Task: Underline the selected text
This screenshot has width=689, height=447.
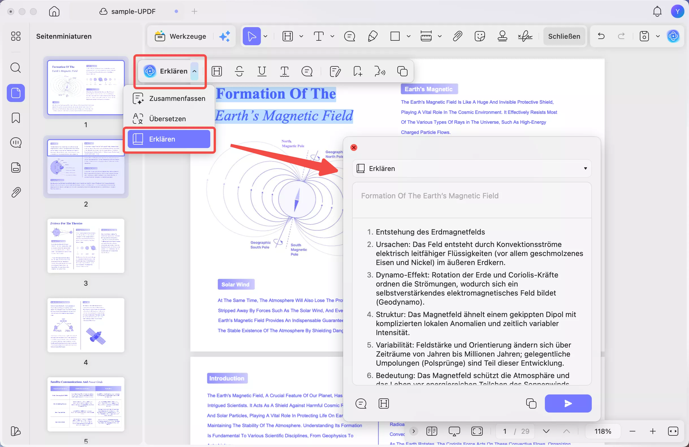Action: click(x=262, y=71)
